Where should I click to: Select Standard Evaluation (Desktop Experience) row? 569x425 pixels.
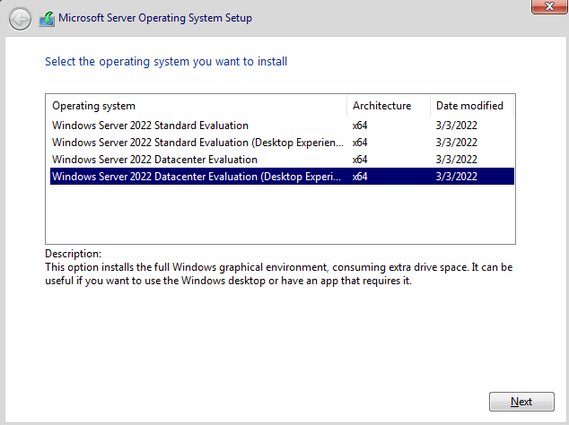pyautogui.click(x=282, y=143)
